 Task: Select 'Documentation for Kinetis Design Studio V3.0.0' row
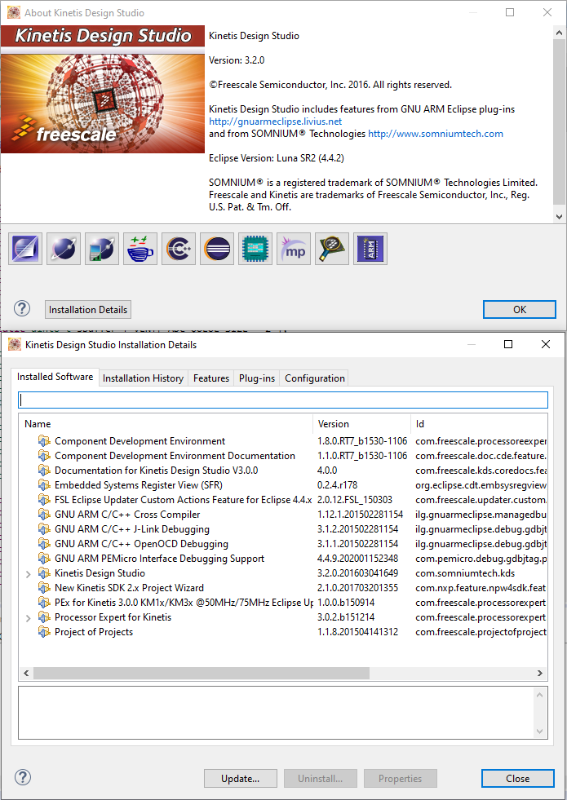point(283,471)
